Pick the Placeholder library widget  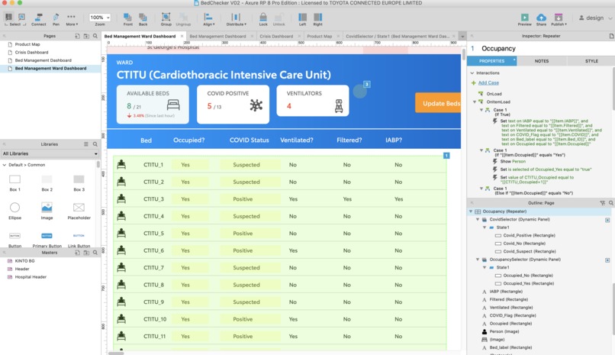[x=79, y=211]
